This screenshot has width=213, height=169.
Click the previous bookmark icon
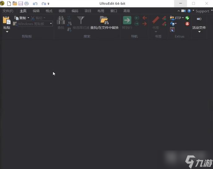tap(164, 18)
